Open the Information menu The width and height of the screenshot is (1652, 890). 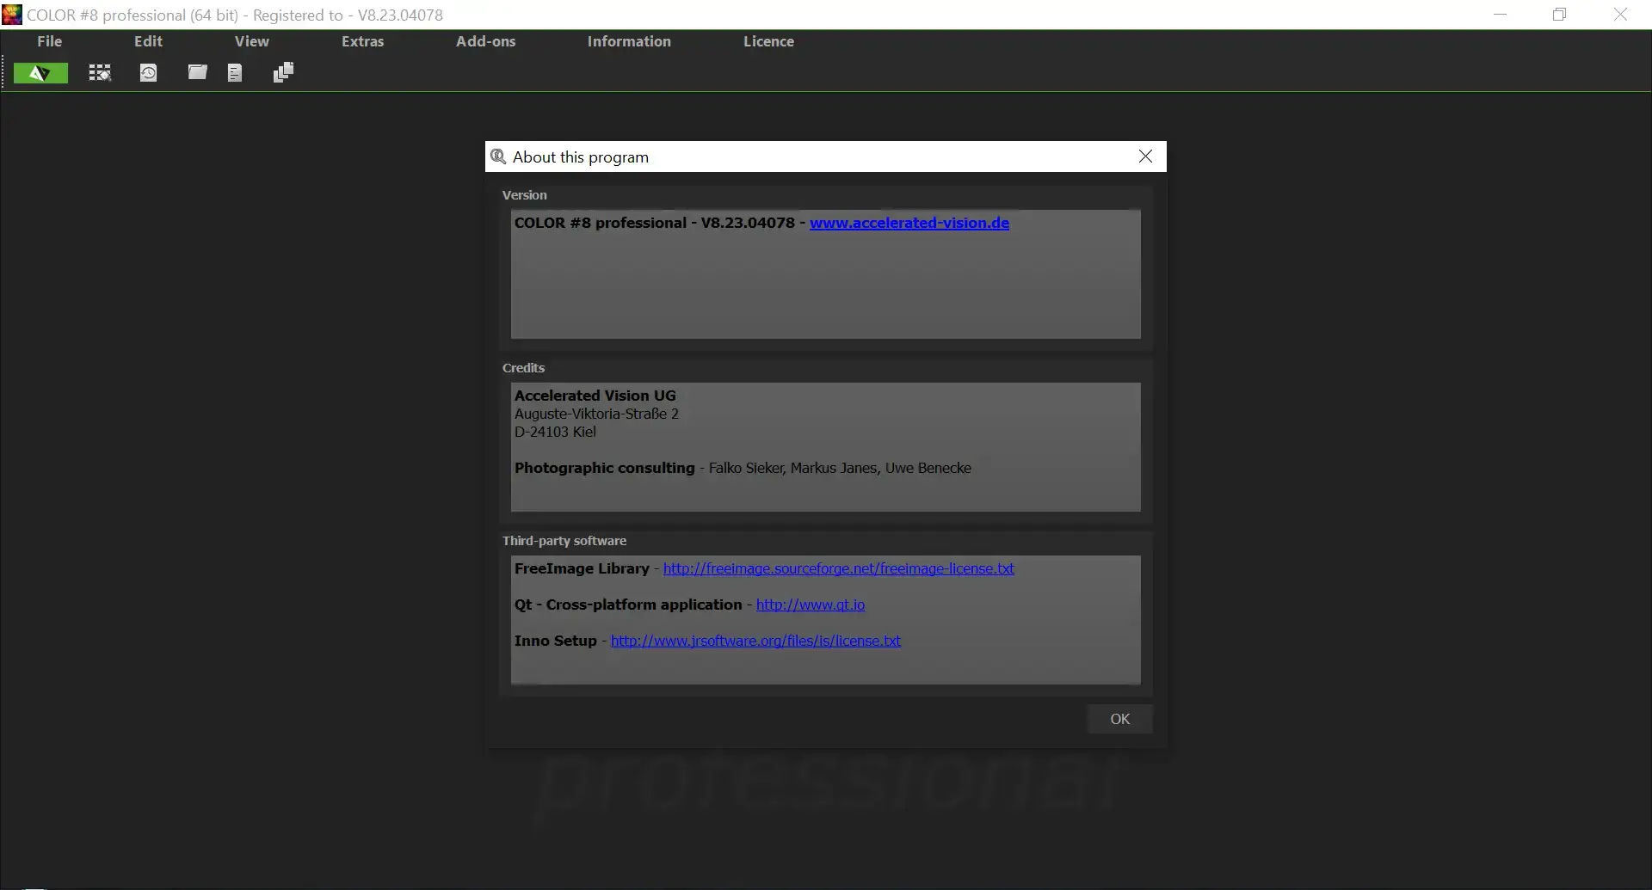point(629,40)
